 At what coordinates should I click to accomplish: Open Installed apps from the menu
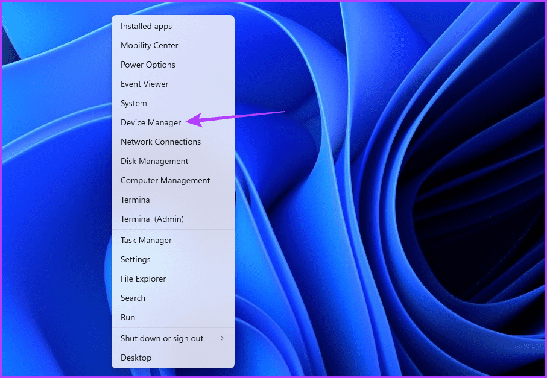point(146,27)
